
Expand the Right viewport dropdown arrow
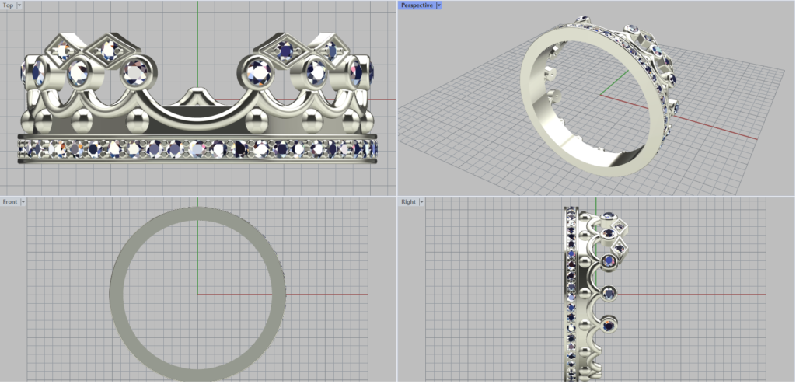tap(421, 202)
